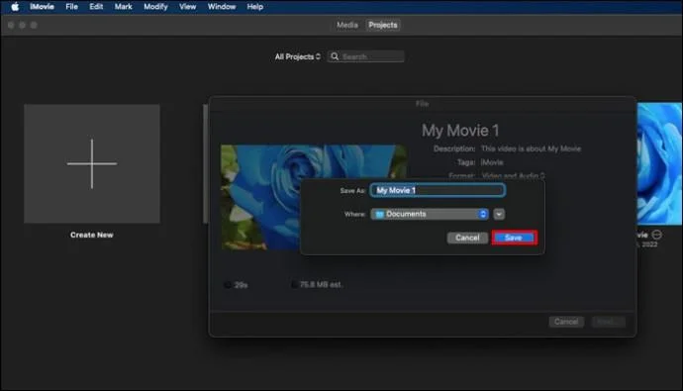Screen dimensions: 683x391
Task: Open the View menu
Action: click(x=187, y=7)
